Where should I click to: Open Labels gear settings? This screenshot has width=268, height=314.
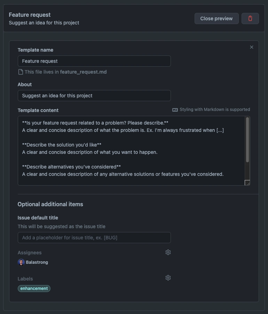(168, 278)
